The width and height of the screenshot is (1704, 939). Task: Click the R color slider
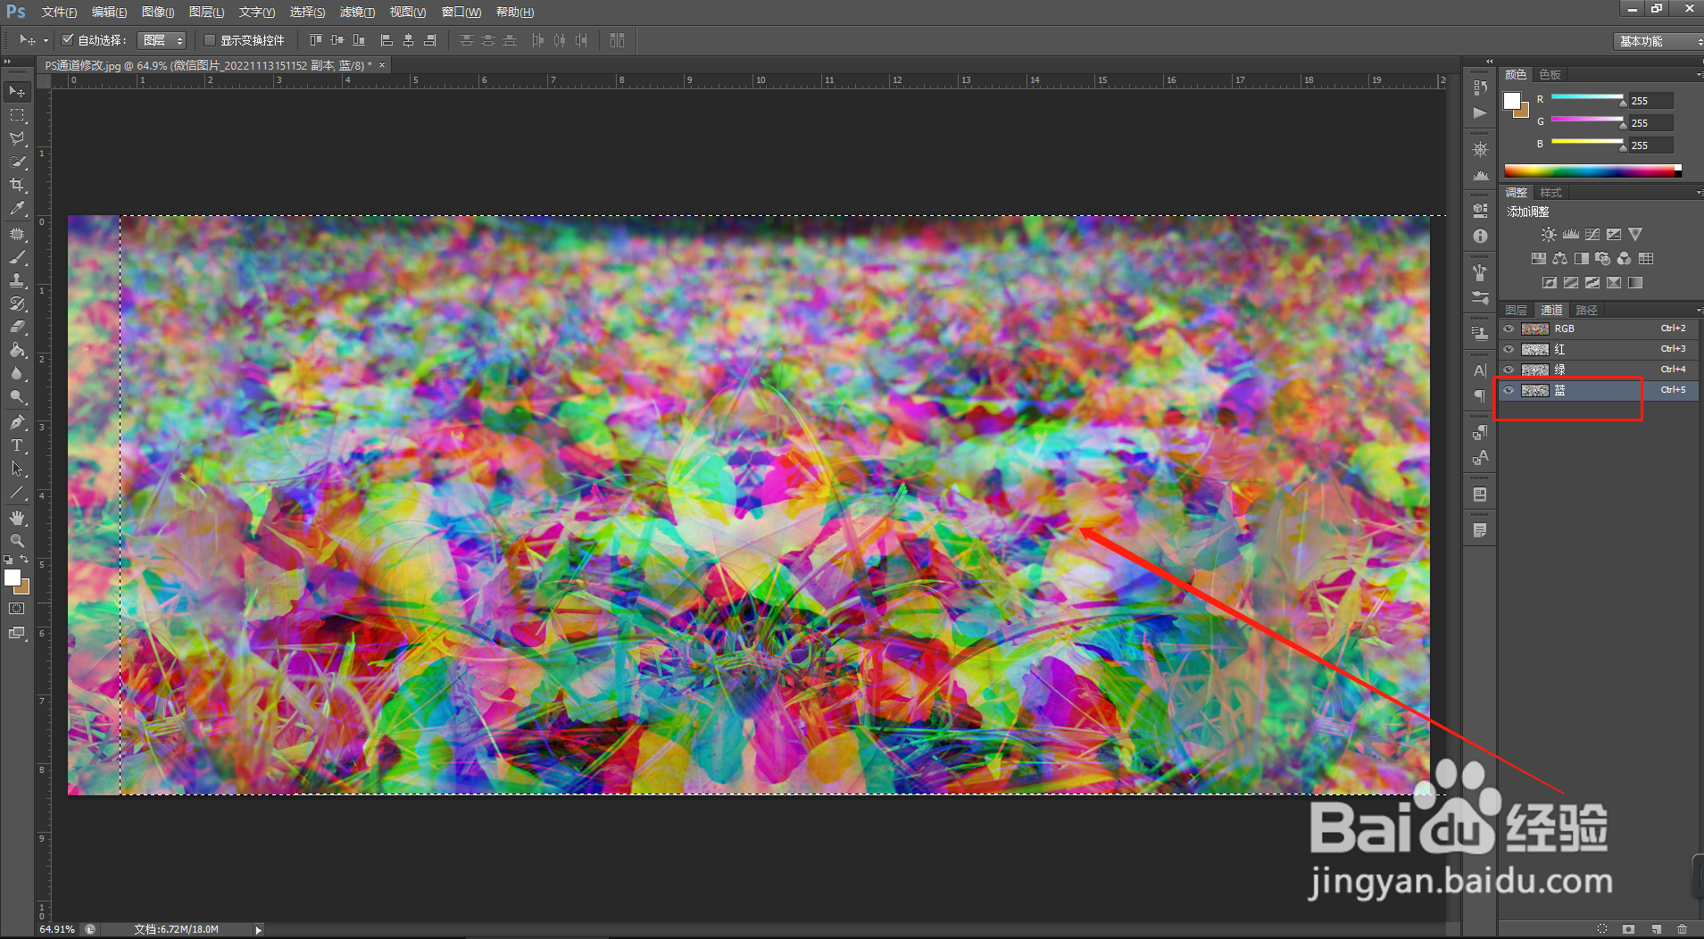coord(1587,97)
